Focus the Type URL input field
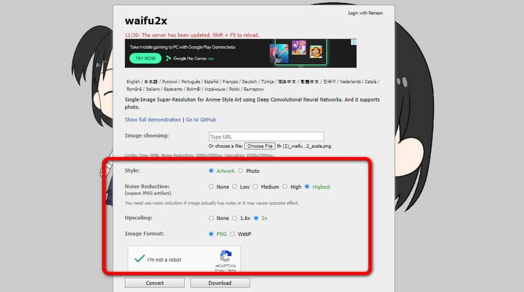Image resolution: width=524 pixels, height=292 pixels. [x=267, y=137]
